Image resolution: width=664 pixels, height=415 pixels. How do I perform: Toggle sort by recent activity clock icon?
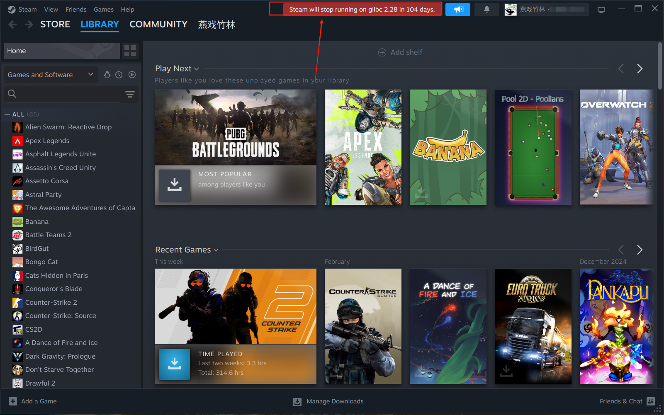click(x=119, y=75)
